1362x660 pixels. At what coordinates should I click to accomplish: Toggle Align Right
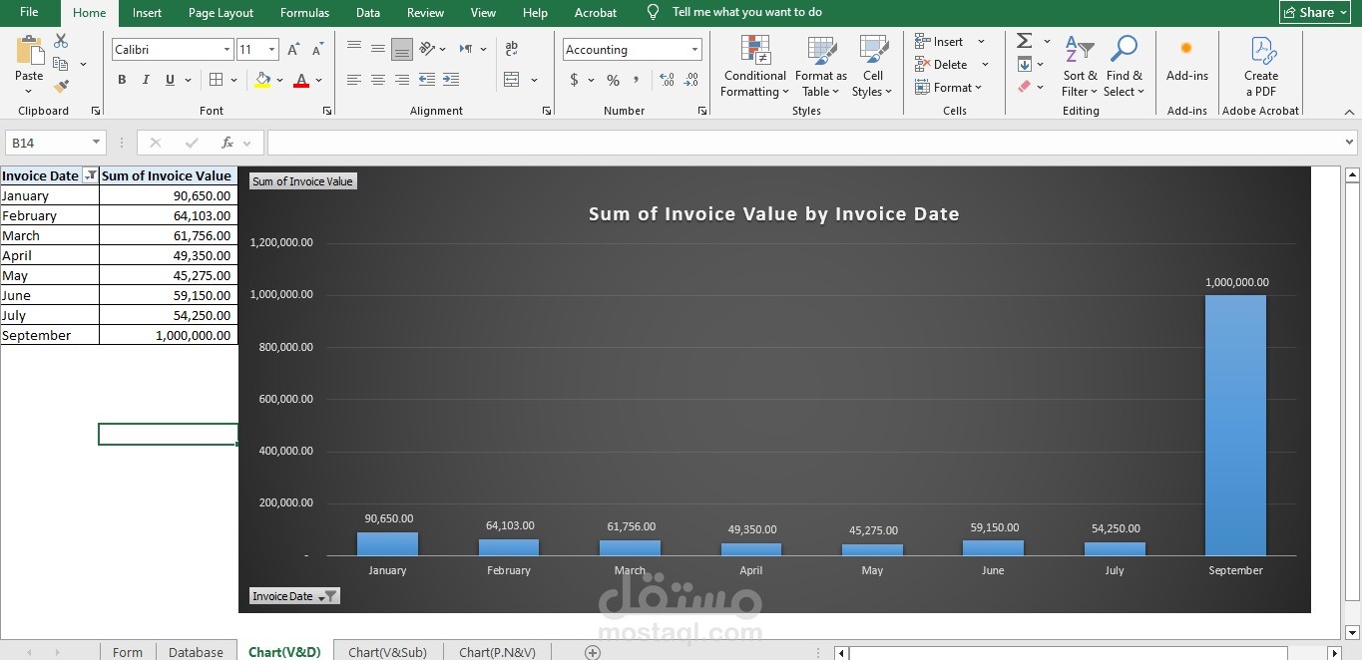pyautogui.click(x=402, y=80)
